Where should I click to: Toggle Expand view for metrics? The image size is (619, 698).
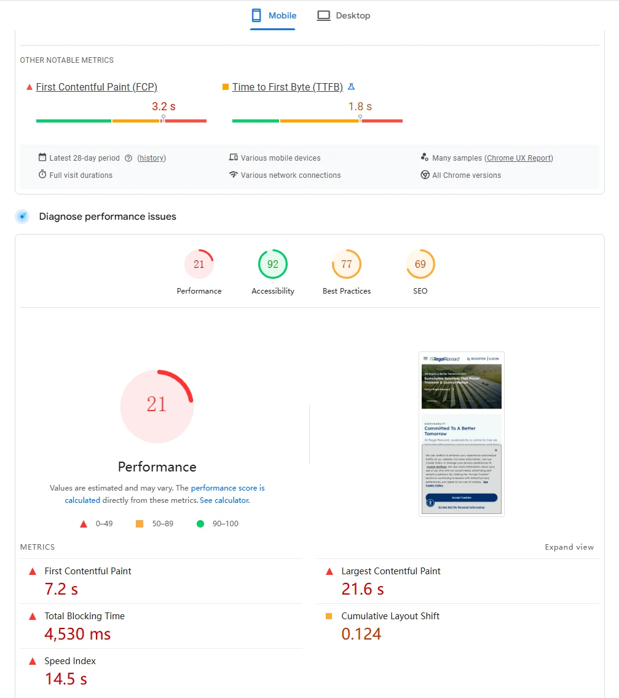point(569,547)
